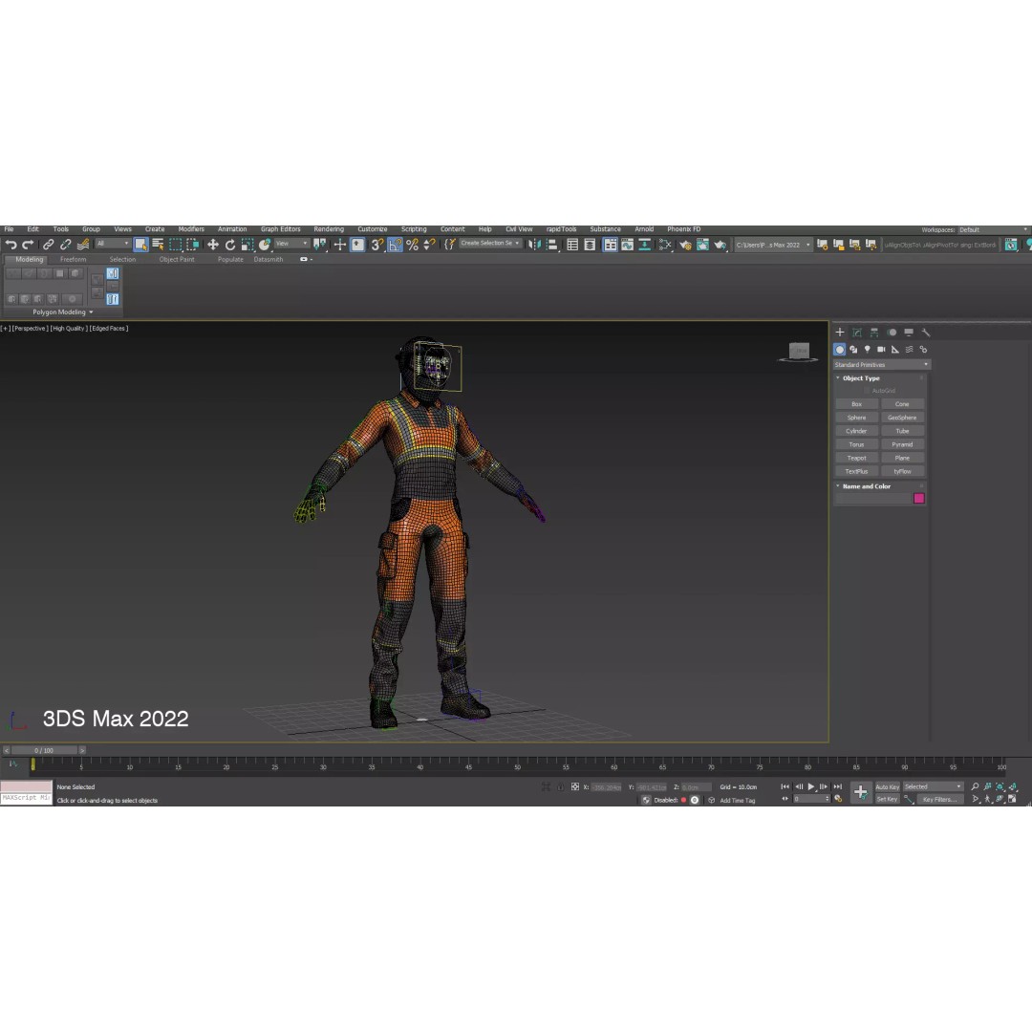Go to the End frame button
This screenshot has height=1032, width=1032.
click(x=838, y=787)
